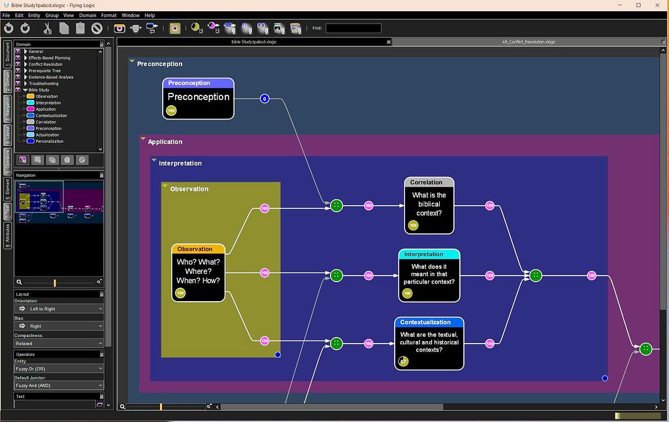669x422 pixels.
Task: Click the Insert Entity toolbar icon
Action: coord(136,28)
